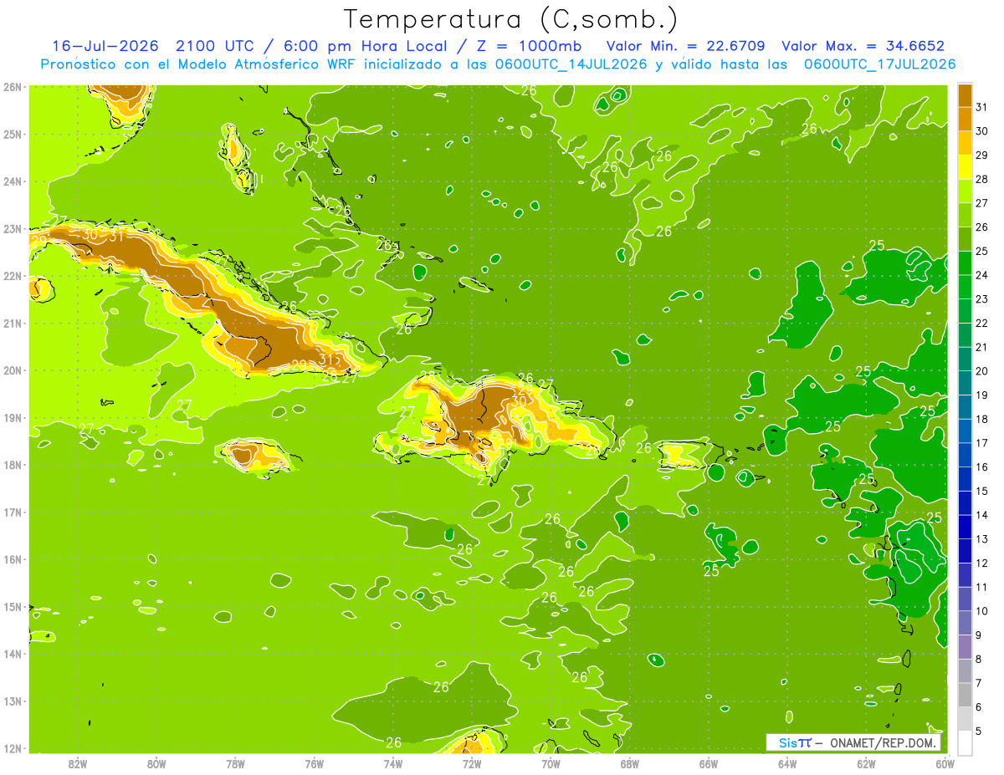This screenshot has width=1004, height=775.
Task: Click the "74W" longitude axis label
Action: coord(392,763)
